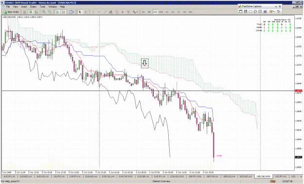Open the CHFJPY,H1 chart tab
The image size is (304, 184).
pos(75,176)
